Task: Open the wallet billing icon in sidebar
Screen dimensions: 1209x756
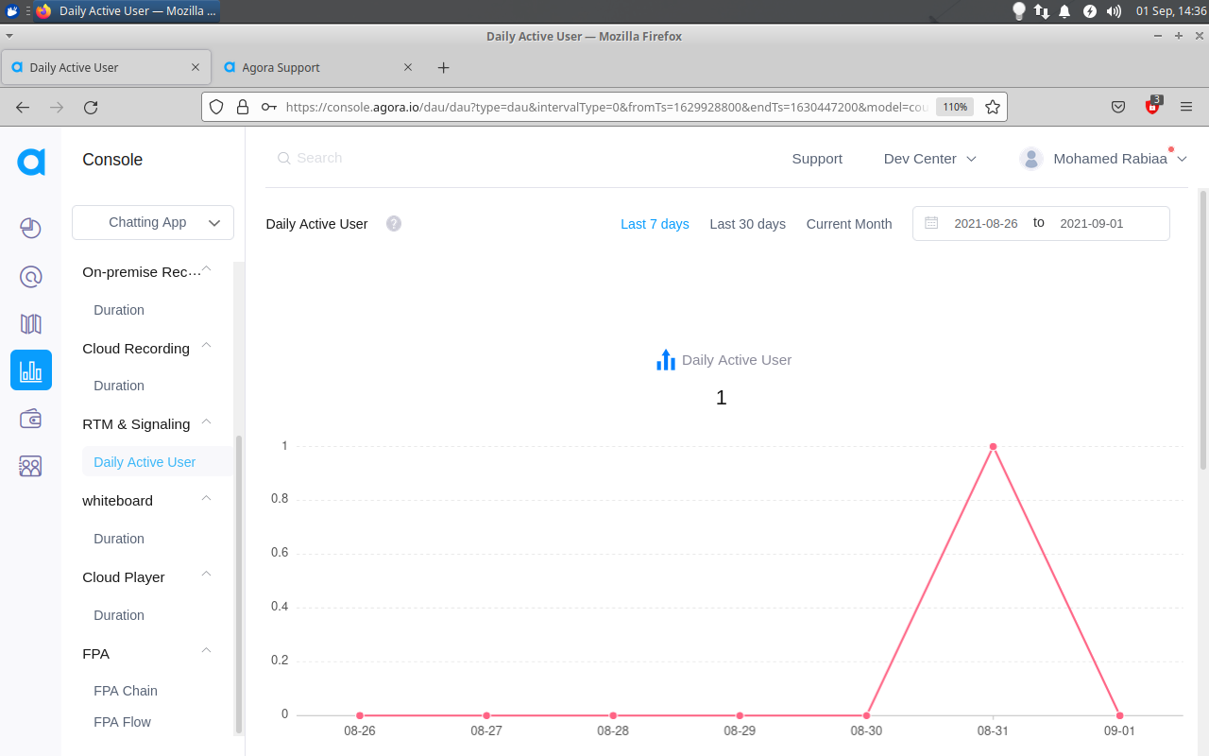Action: click(30, 417)
